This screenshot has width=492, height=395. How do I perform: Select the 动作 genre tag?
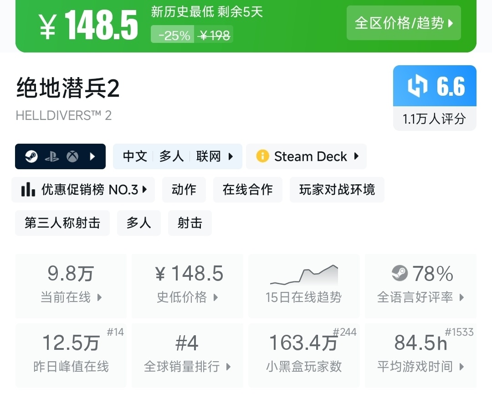[x=184, y=189]
